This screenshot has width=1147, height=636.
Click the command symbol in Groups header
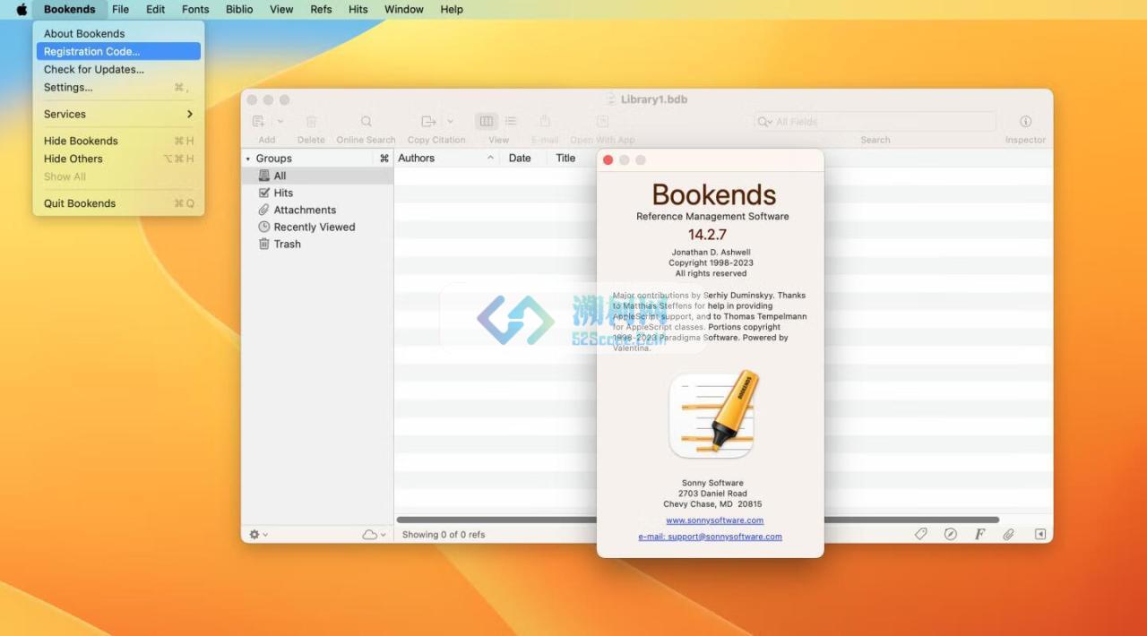coord(384,159)
